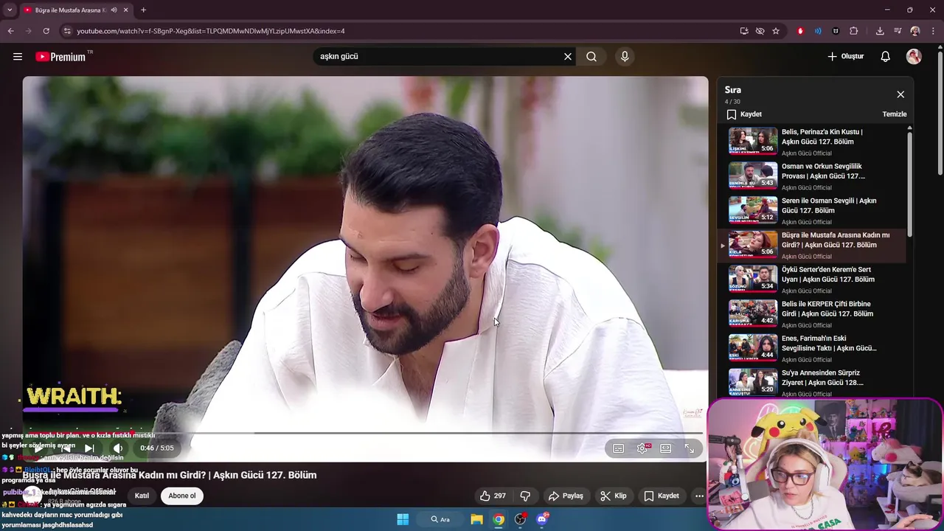944x531 pixels.
Task: Skip to next video in player
Action: [x=89, y=448]
